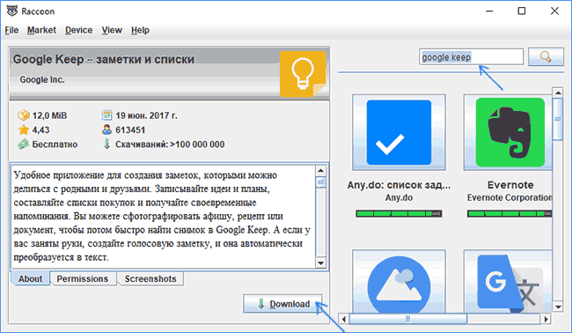Click the user icon beside 613451
The width and height of the screenshot is (572, 333).
point(106,129)
